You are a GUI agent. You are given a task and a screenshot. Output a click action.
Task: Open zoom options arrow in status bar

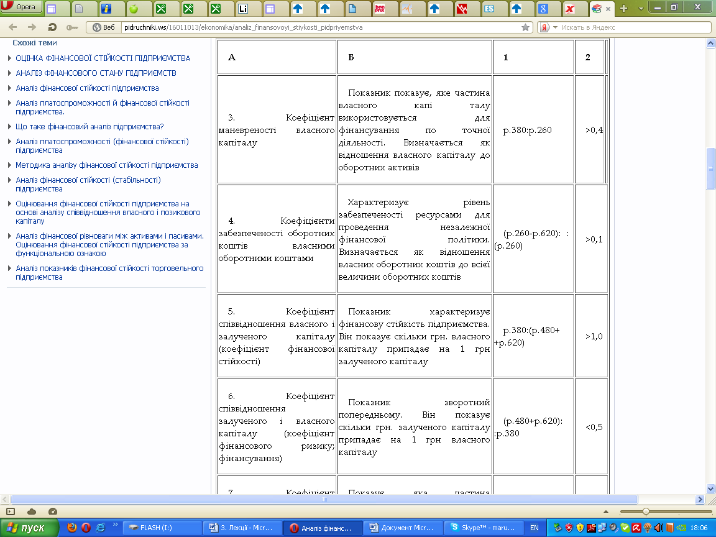[x=605, y=512]
